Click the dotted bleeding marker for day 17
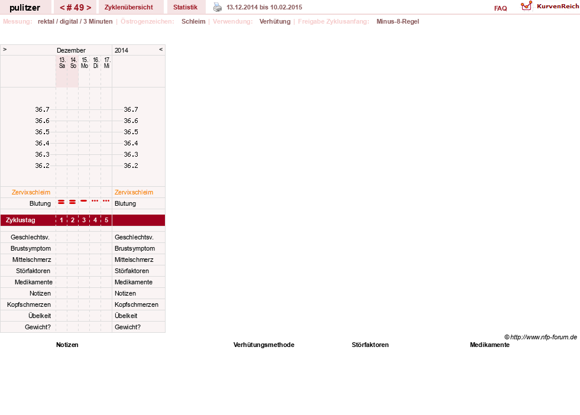 tap(106, 201)
